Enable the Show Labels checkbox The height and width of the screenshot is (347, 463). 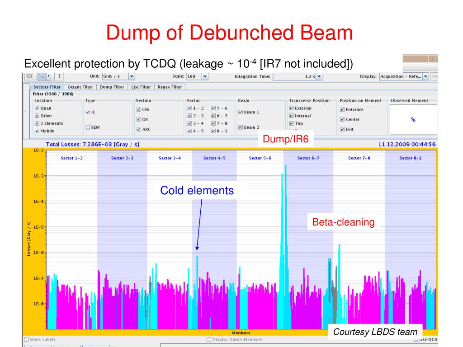coord(26,339)
